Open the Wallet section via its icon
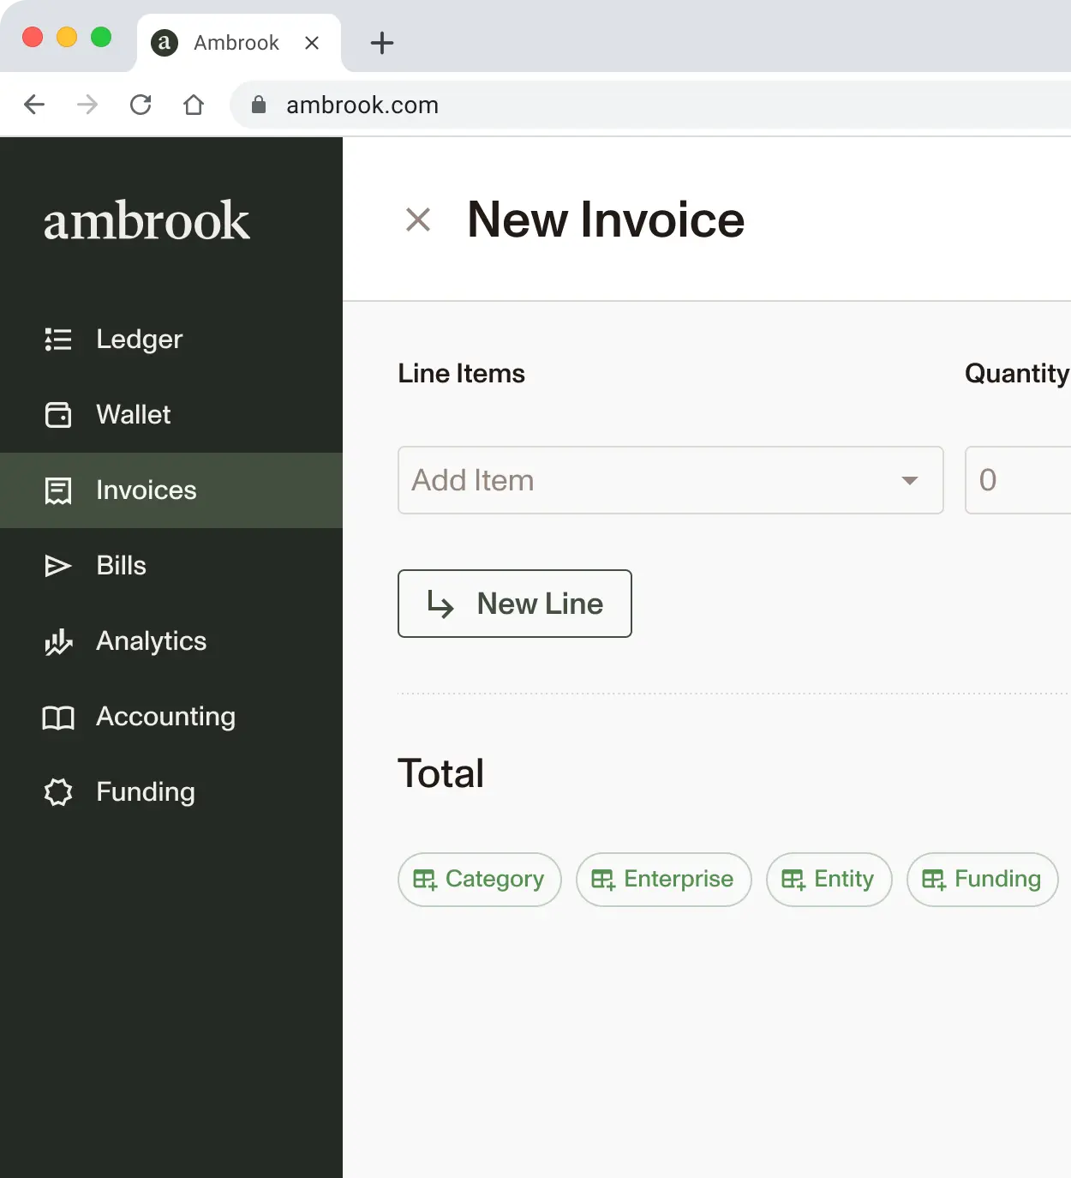 [x=57, y=414]
